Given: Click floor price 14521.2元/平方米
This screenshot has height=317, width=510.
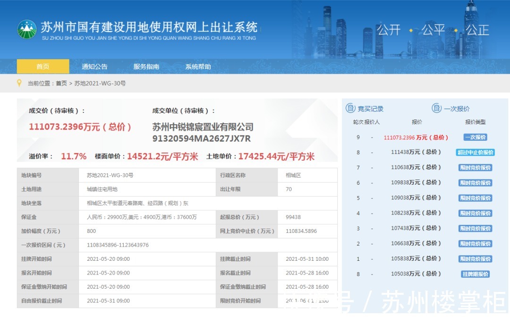Looking at the screenshot, I should pyautogui.click(x=162, y=156).
